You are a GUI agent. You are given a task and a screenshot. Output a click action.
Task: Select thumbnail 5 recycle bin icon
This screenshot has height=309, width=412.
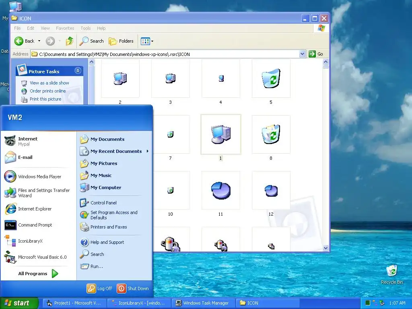pos(271,78)
